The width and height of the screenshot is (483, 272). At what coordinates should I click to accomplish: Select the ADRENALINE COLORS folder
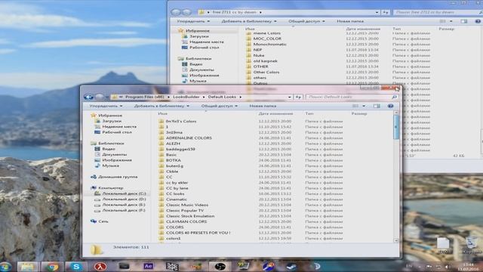pos(189,138)
